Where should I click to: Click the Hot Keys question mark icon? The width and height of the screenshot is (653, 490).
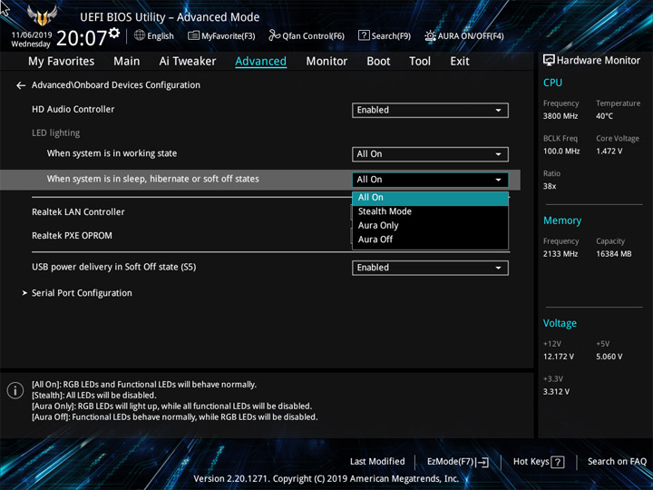pos(558,462)
